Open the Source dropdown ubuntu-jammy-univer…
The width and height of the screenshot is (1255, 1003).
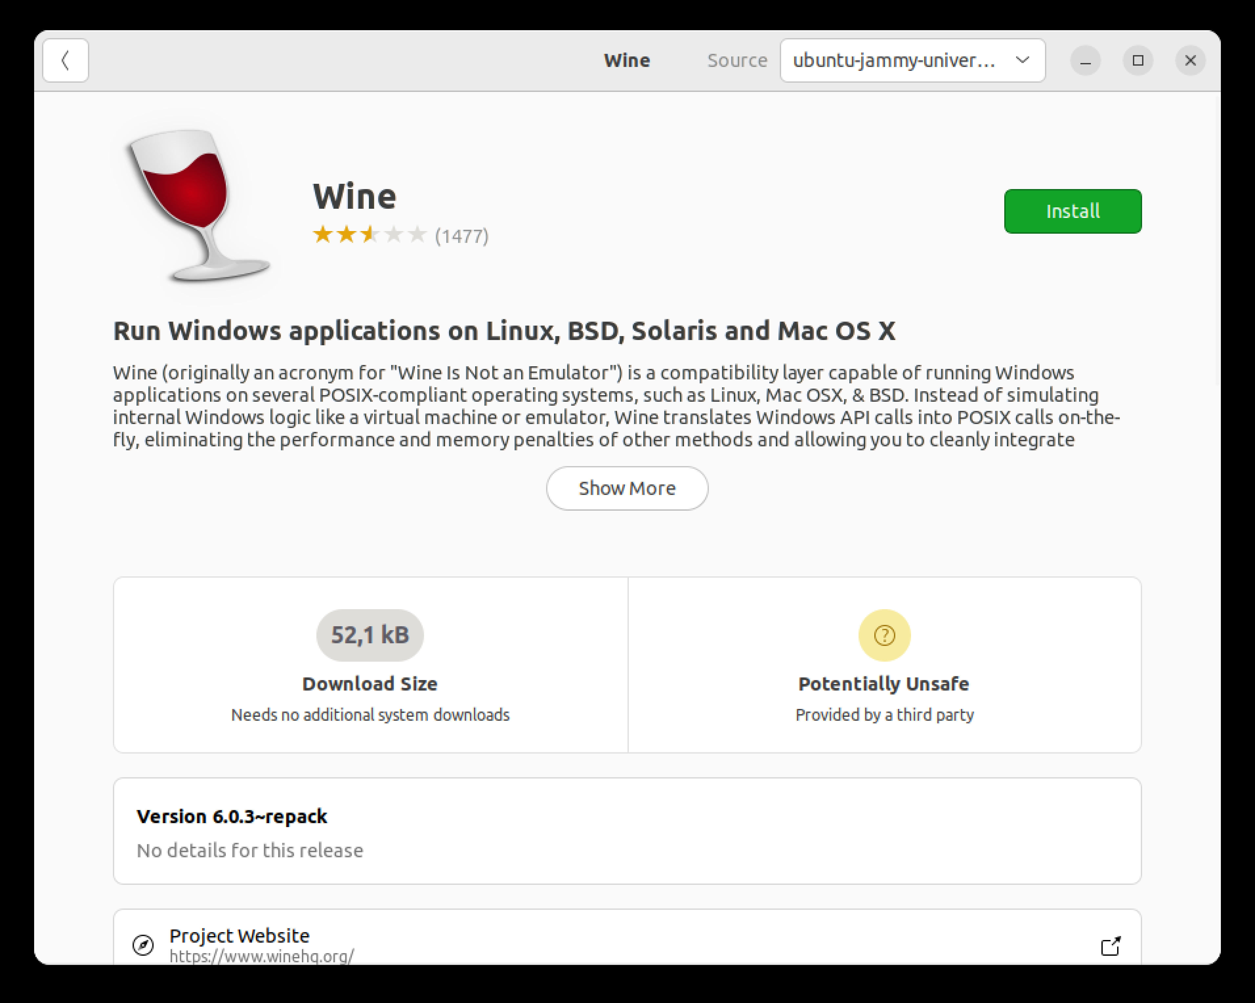(x=912, y=60)
